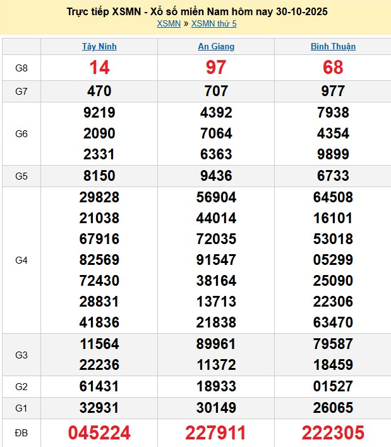This screenshot has height=447, width=391.
Task: Click Tây Ninh special prize number 045224
Action: (99, 432)
